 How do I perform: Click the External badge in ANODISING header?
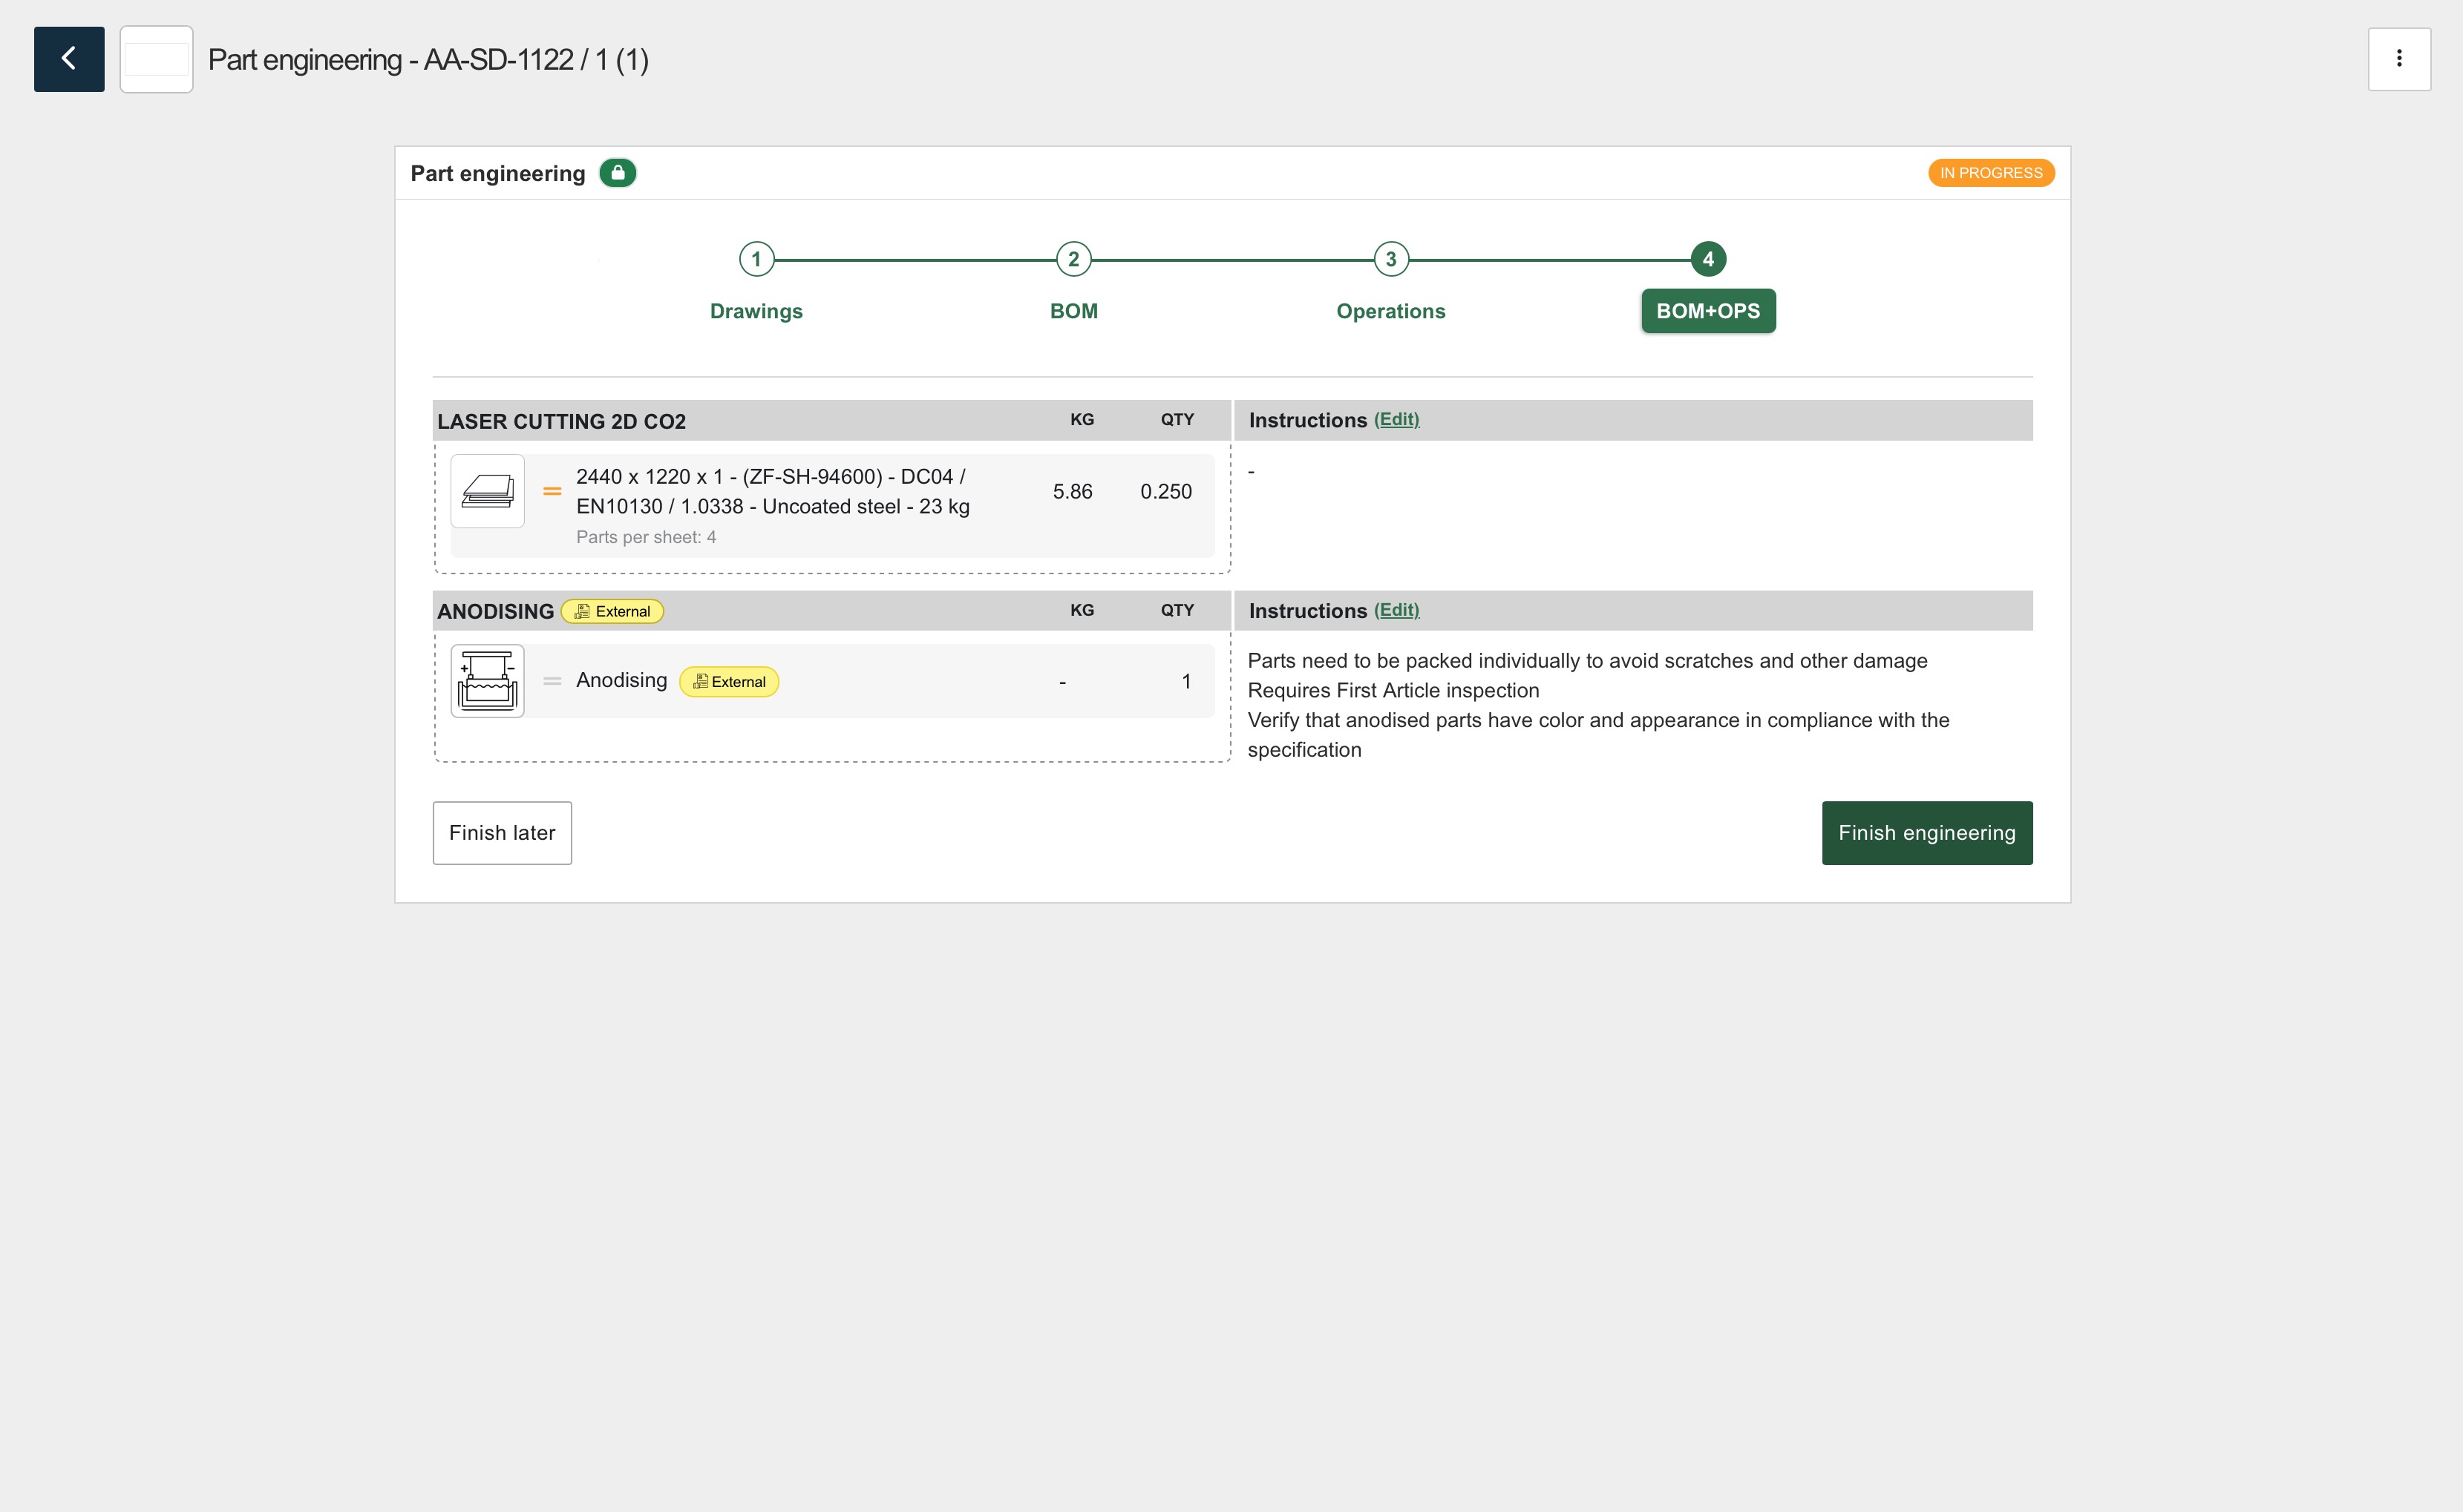(612, 611)
